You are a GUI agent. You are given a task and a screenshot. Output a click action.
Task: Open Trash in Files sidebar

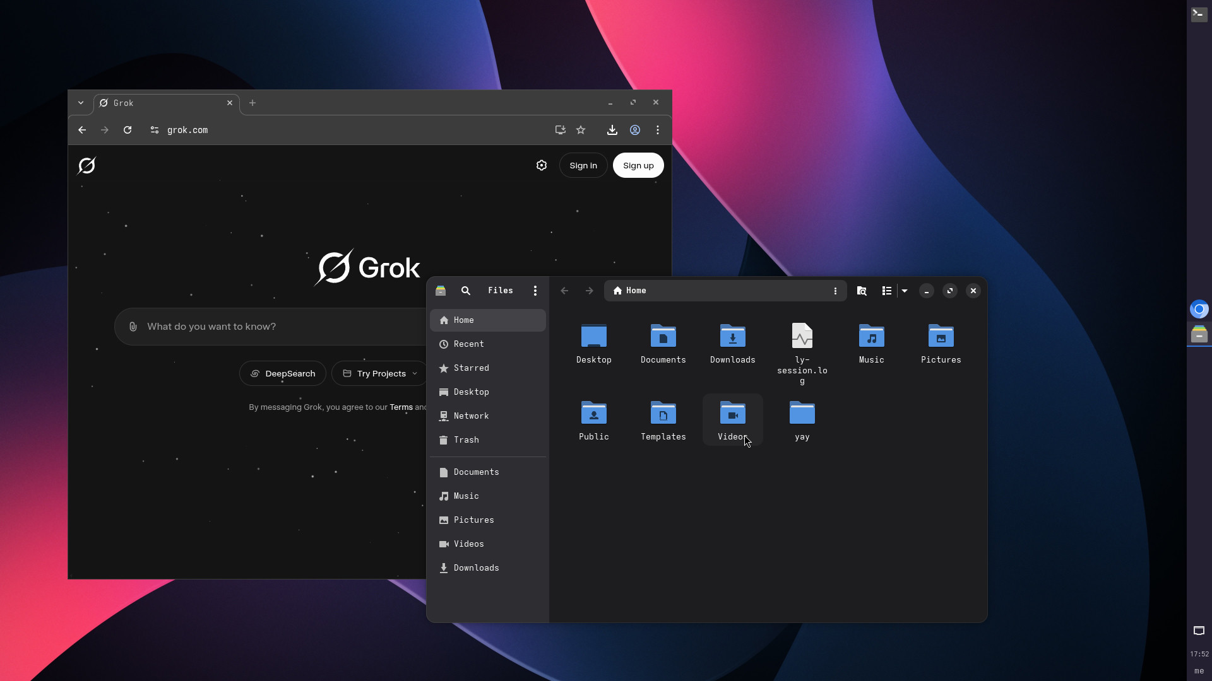[x=466, y=440]
